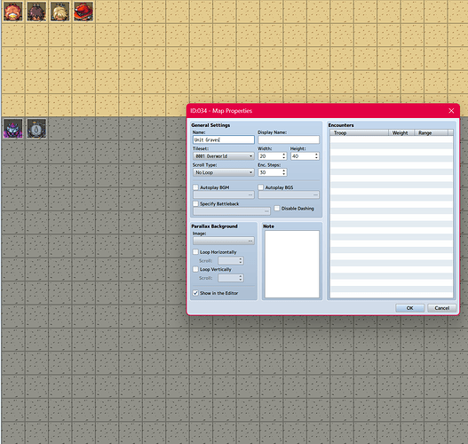The height and width of the screenshot is (444, 468).
Task: Uncheck Show in the Editor
Action: 195,293
